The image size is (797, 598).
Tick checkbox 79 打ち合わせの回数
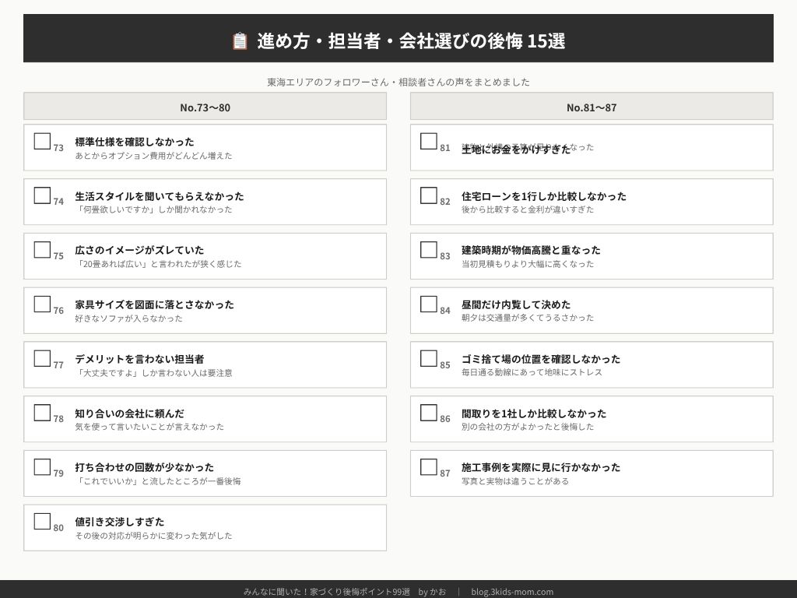(x=42, y=467)
